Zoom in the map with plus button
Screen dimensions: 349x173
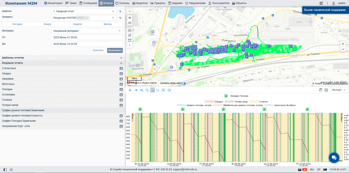(343, 44)
